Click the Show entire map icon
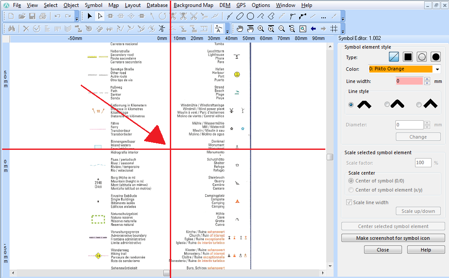 pos(303,29)
